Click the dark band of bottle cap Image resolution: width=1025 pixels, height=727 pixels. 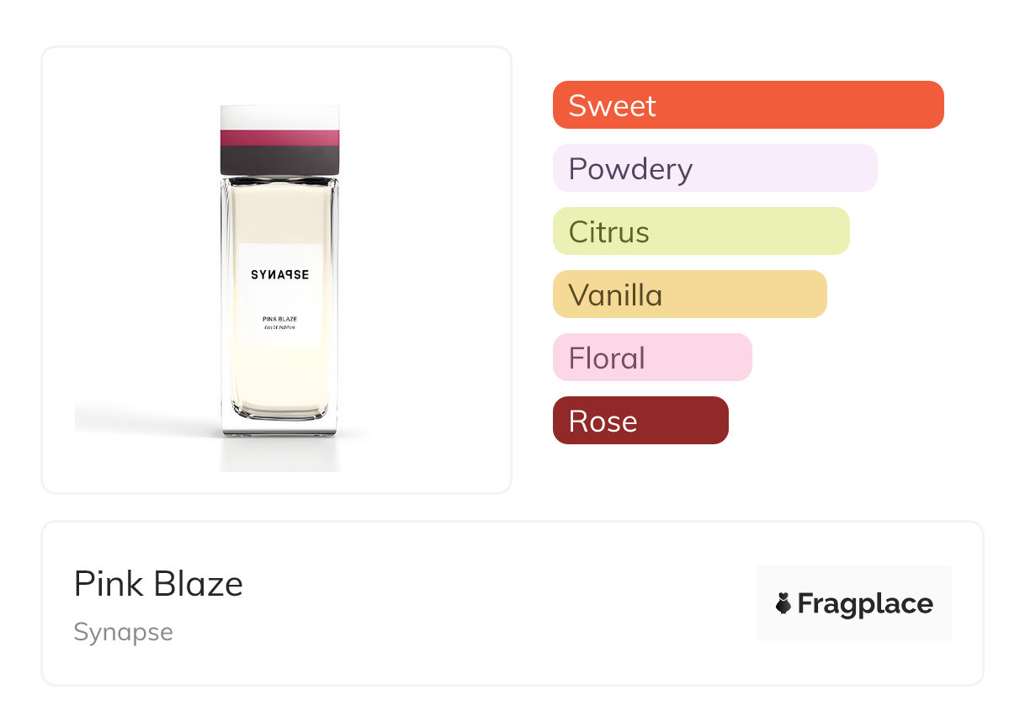coord(279,160)
